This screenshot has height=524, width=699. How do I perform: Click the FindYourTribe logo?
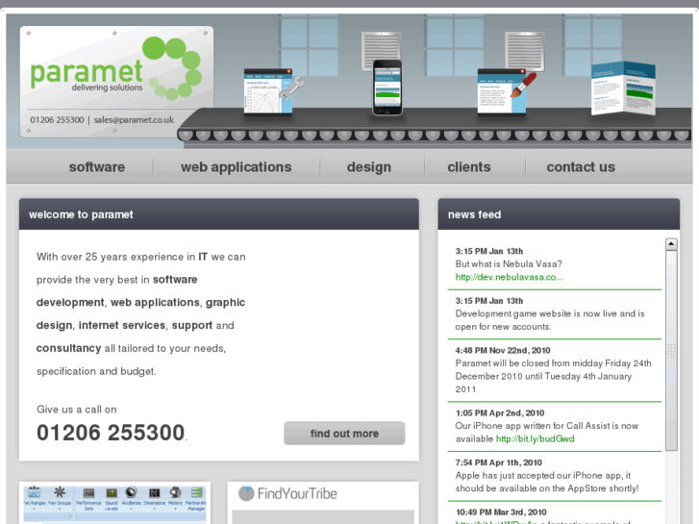(288, 493)
